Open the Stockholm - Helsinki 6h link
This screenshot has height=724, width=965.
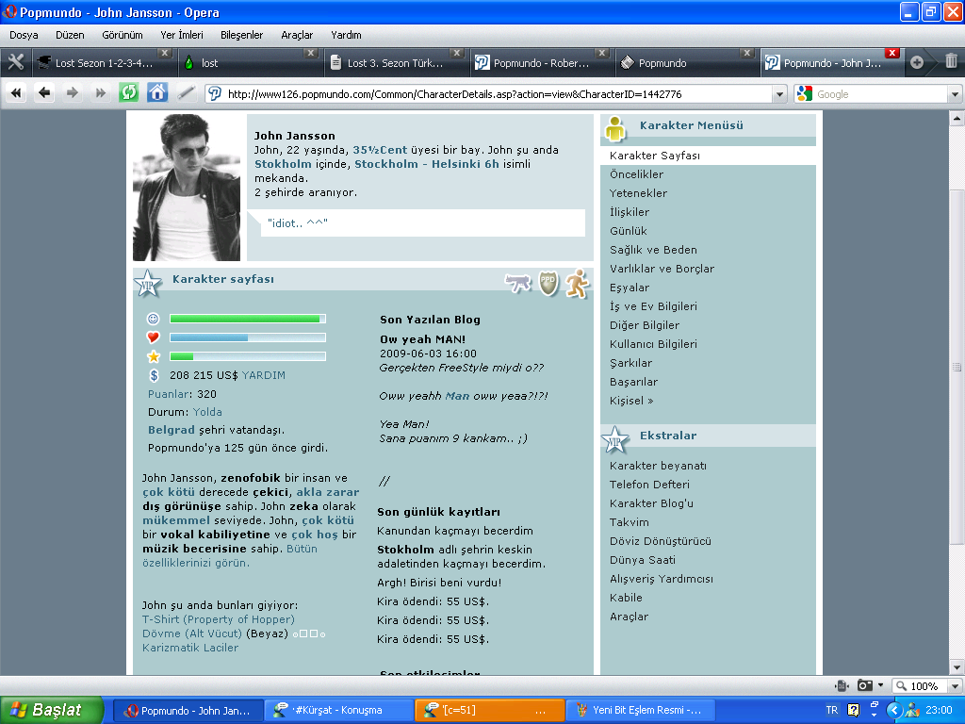point(427,164)
